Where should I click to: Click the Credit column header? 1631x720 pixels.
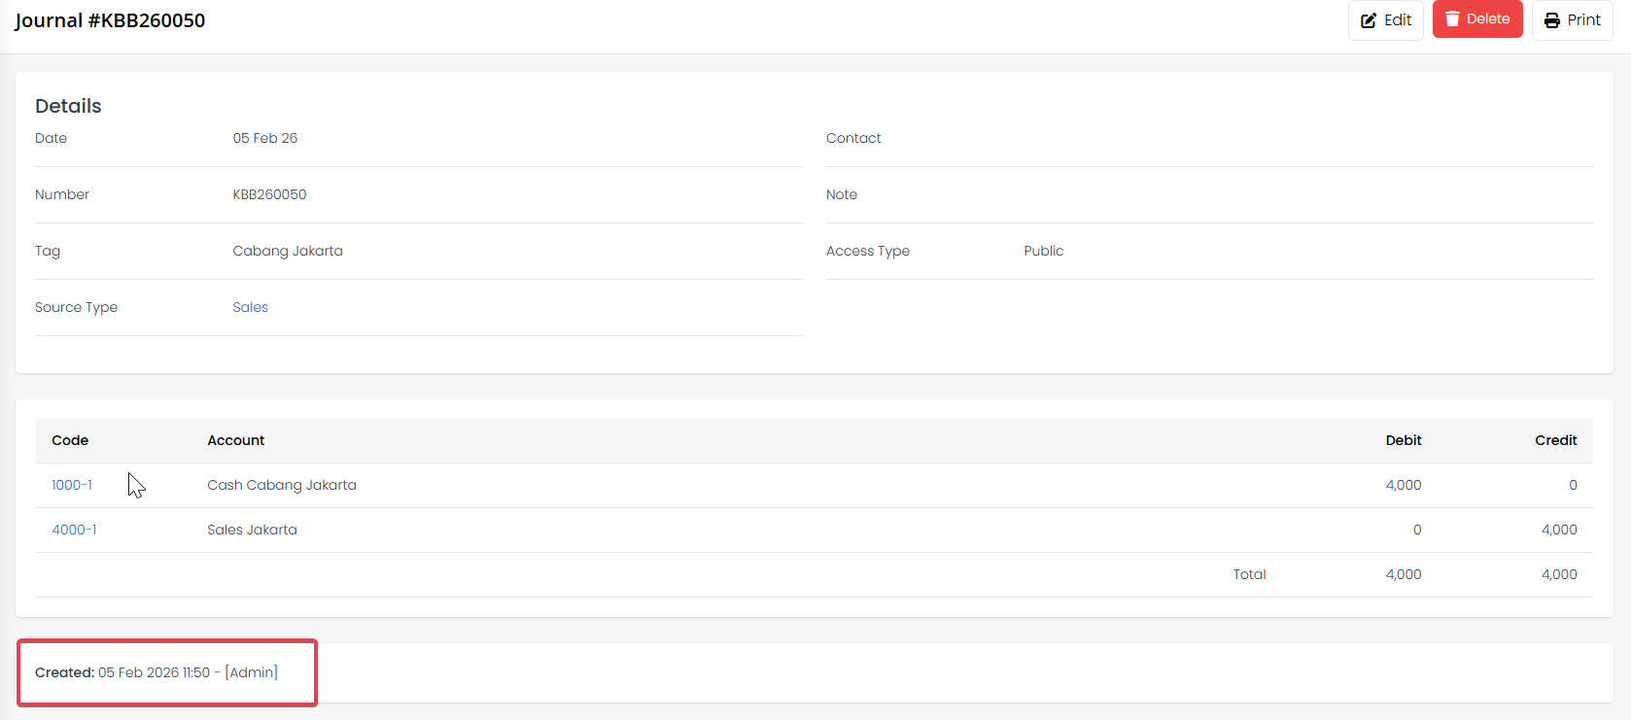coord(1555,440)
